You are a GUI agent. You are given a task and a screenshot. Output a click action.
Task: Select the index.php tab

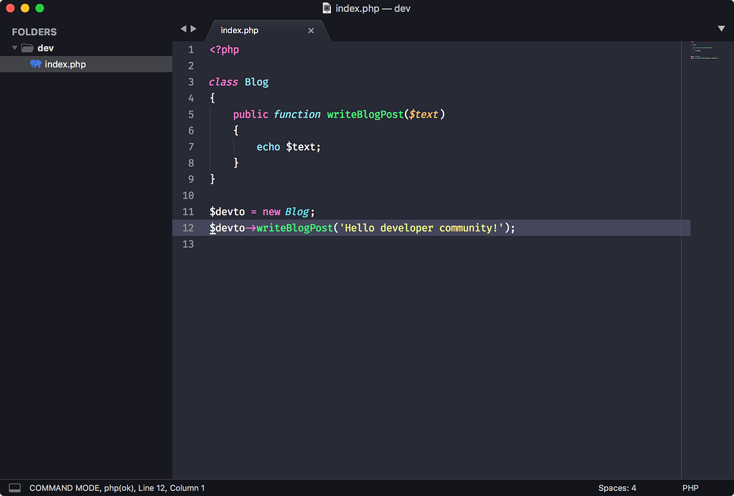(240, 29)
